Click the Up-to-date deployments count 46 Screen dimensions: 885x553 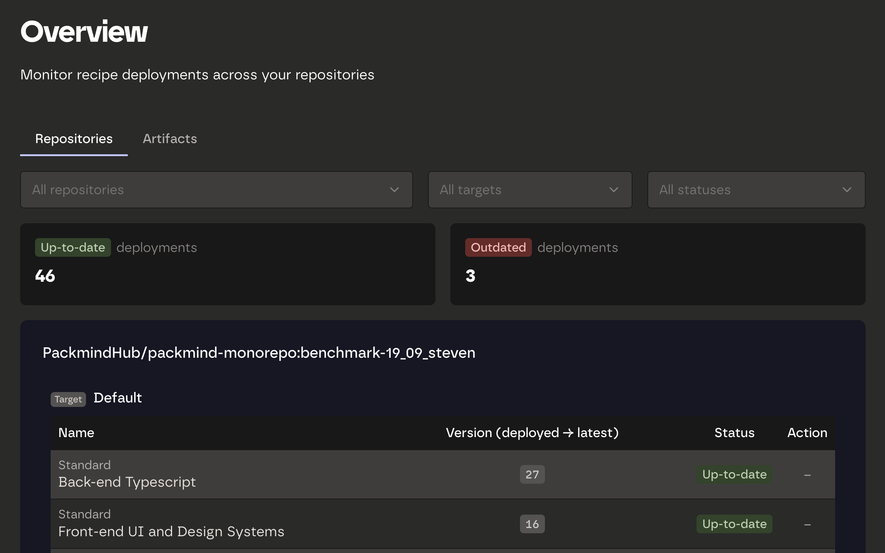45,276
